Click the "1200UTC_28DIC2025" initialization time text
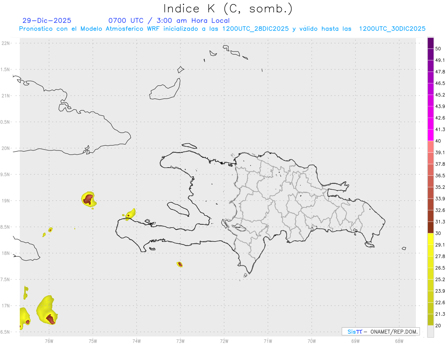 (x=255, y=29)
